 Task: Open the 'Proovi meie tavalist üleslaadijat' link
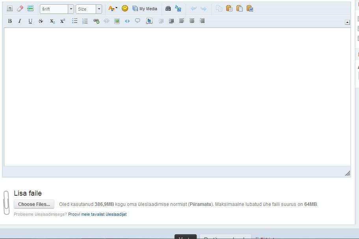click(97, 214)
